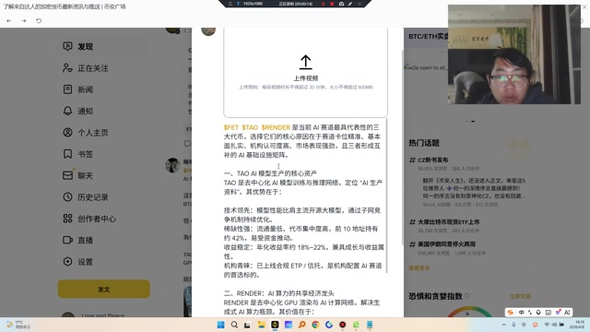This screenshot has width=590, height=332.
Task: Click the AI button on IME toolbar
Action: click(x=567, y=313)
